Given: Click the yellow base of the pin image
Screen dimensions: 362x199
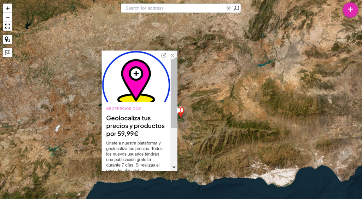Looking at the screenshot, I should point(136,99).
